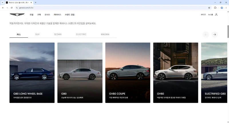The width and height of the screenshot is (229, 123).
Task: Open the ELECTRIFIED G80 model card
Action: coord(214,73)
